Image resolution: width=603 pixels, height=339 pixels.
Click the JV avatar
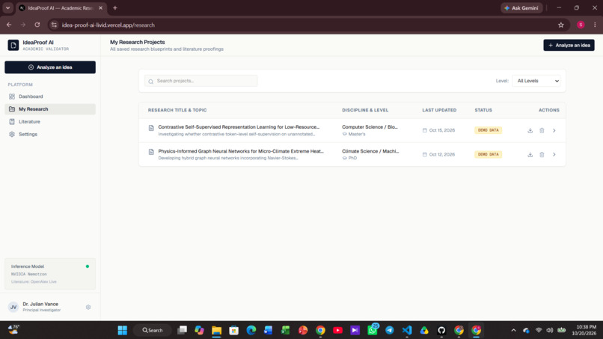13,307
